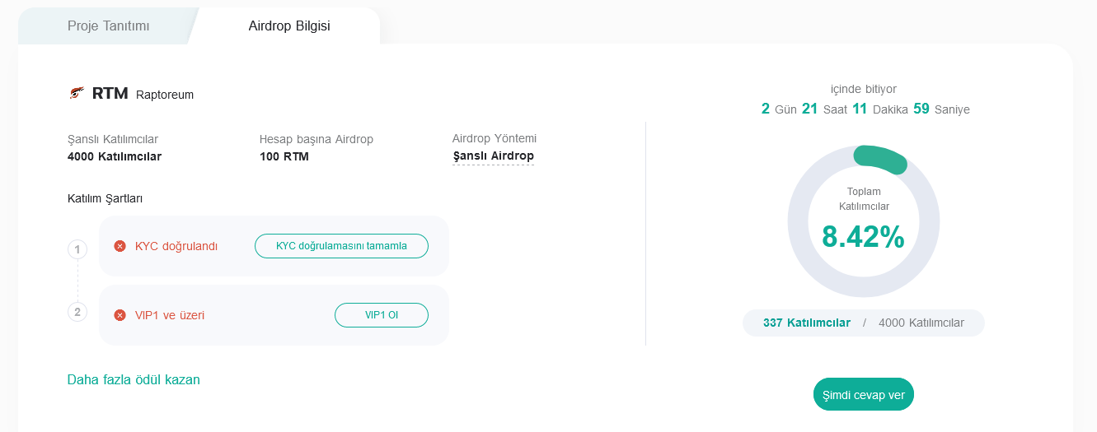
Task: Click the 4000 Katılımcılar total in the pill
Action: (921, 323)
